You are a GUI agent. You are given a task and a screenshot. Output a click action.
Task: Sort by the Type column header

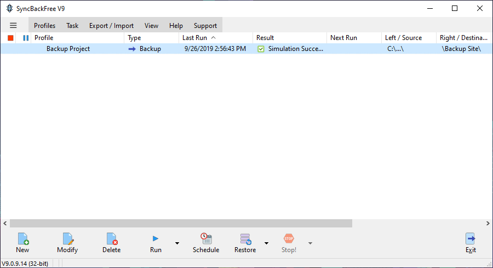pos(152,38)
